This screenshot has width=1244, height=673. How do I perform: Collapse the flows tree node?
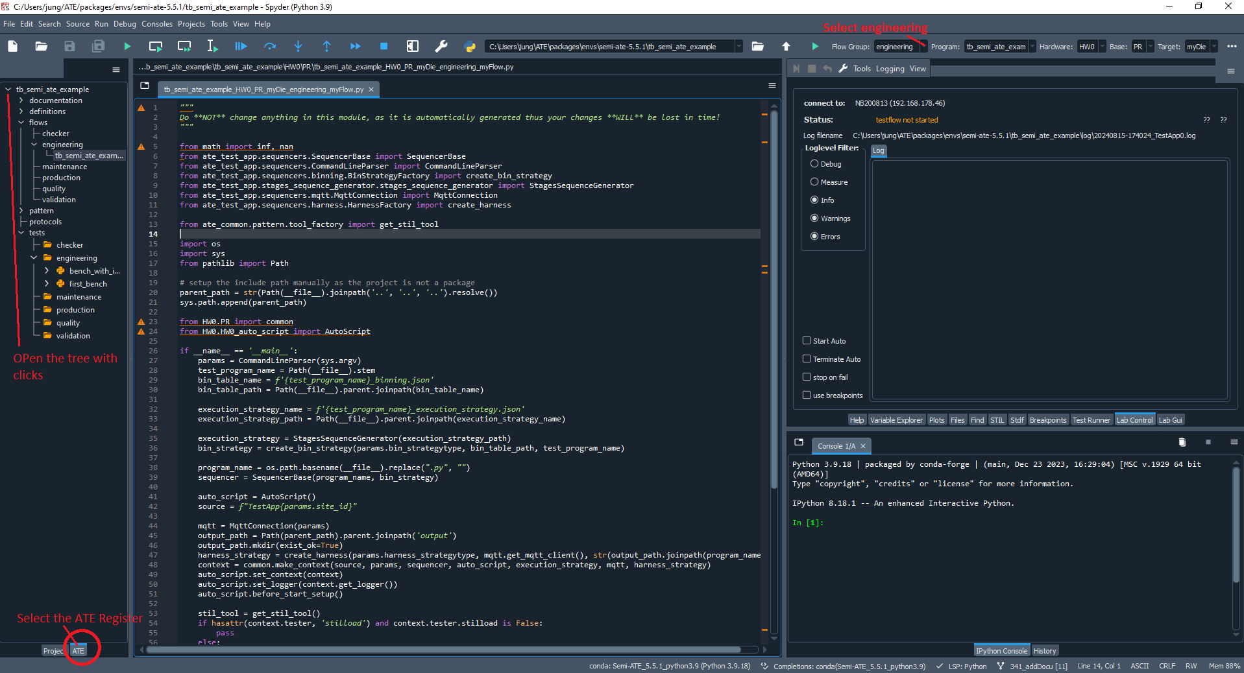[21, 123]
